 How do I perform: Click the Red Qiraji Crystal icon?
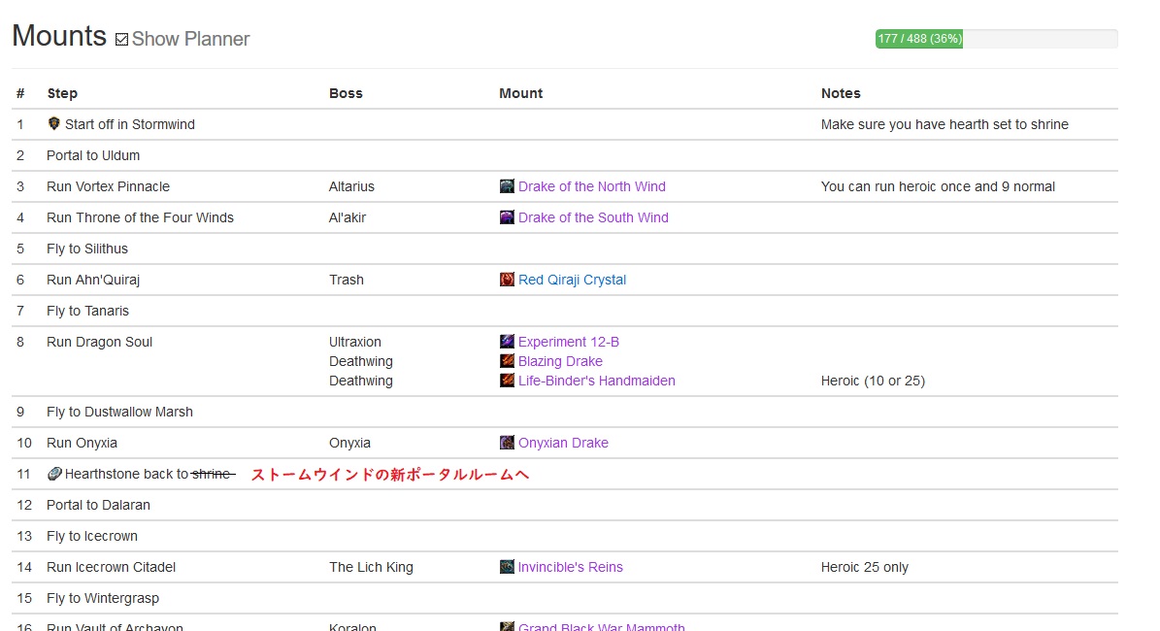coord(507,279)
